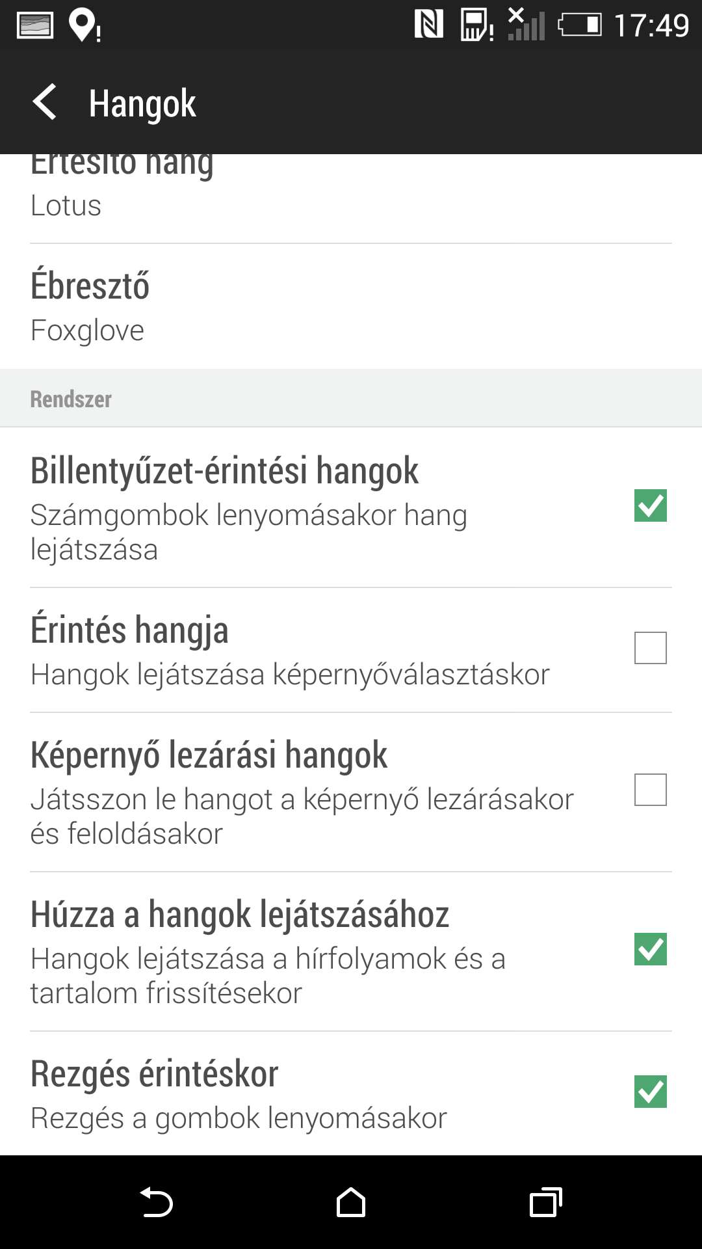Tap the back arrow next to Hangok

point(44,103)
